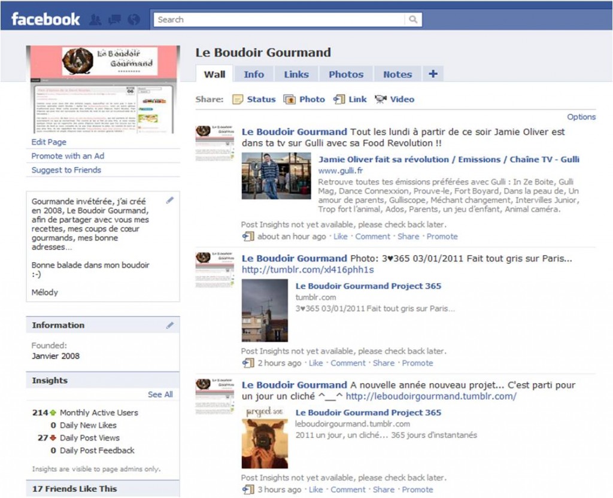Click the search magnifier button

(413, 20)
